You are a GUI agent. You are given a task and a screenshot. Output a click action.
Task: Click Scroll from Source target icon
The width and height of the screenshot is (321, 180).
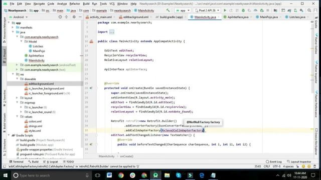(x=60, y=17)
